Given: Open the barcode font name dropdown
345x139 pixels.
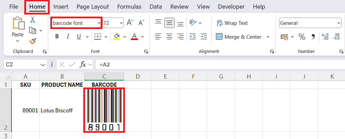Looking at the screenshot, I should (x=99, y=23).
